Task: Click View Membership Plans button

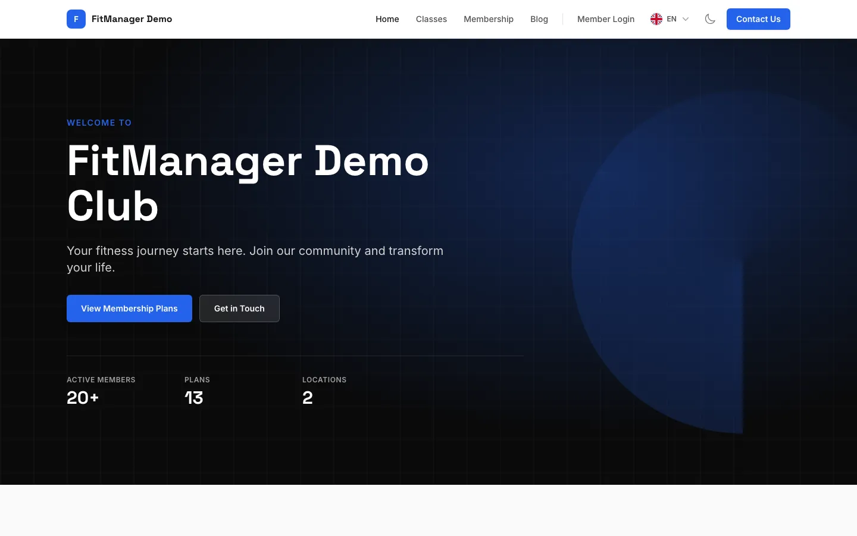Action: tap(129, 308)
